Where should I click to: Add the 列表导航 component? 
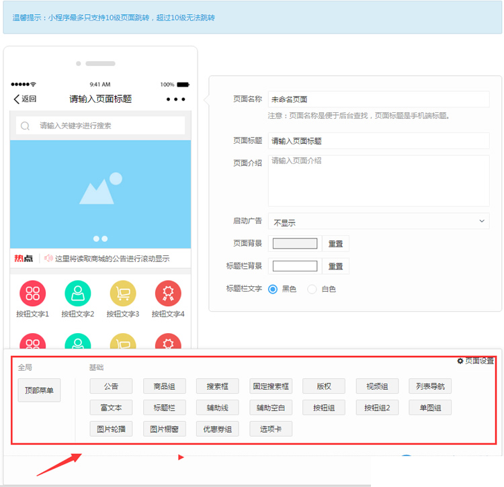(430, 386)
